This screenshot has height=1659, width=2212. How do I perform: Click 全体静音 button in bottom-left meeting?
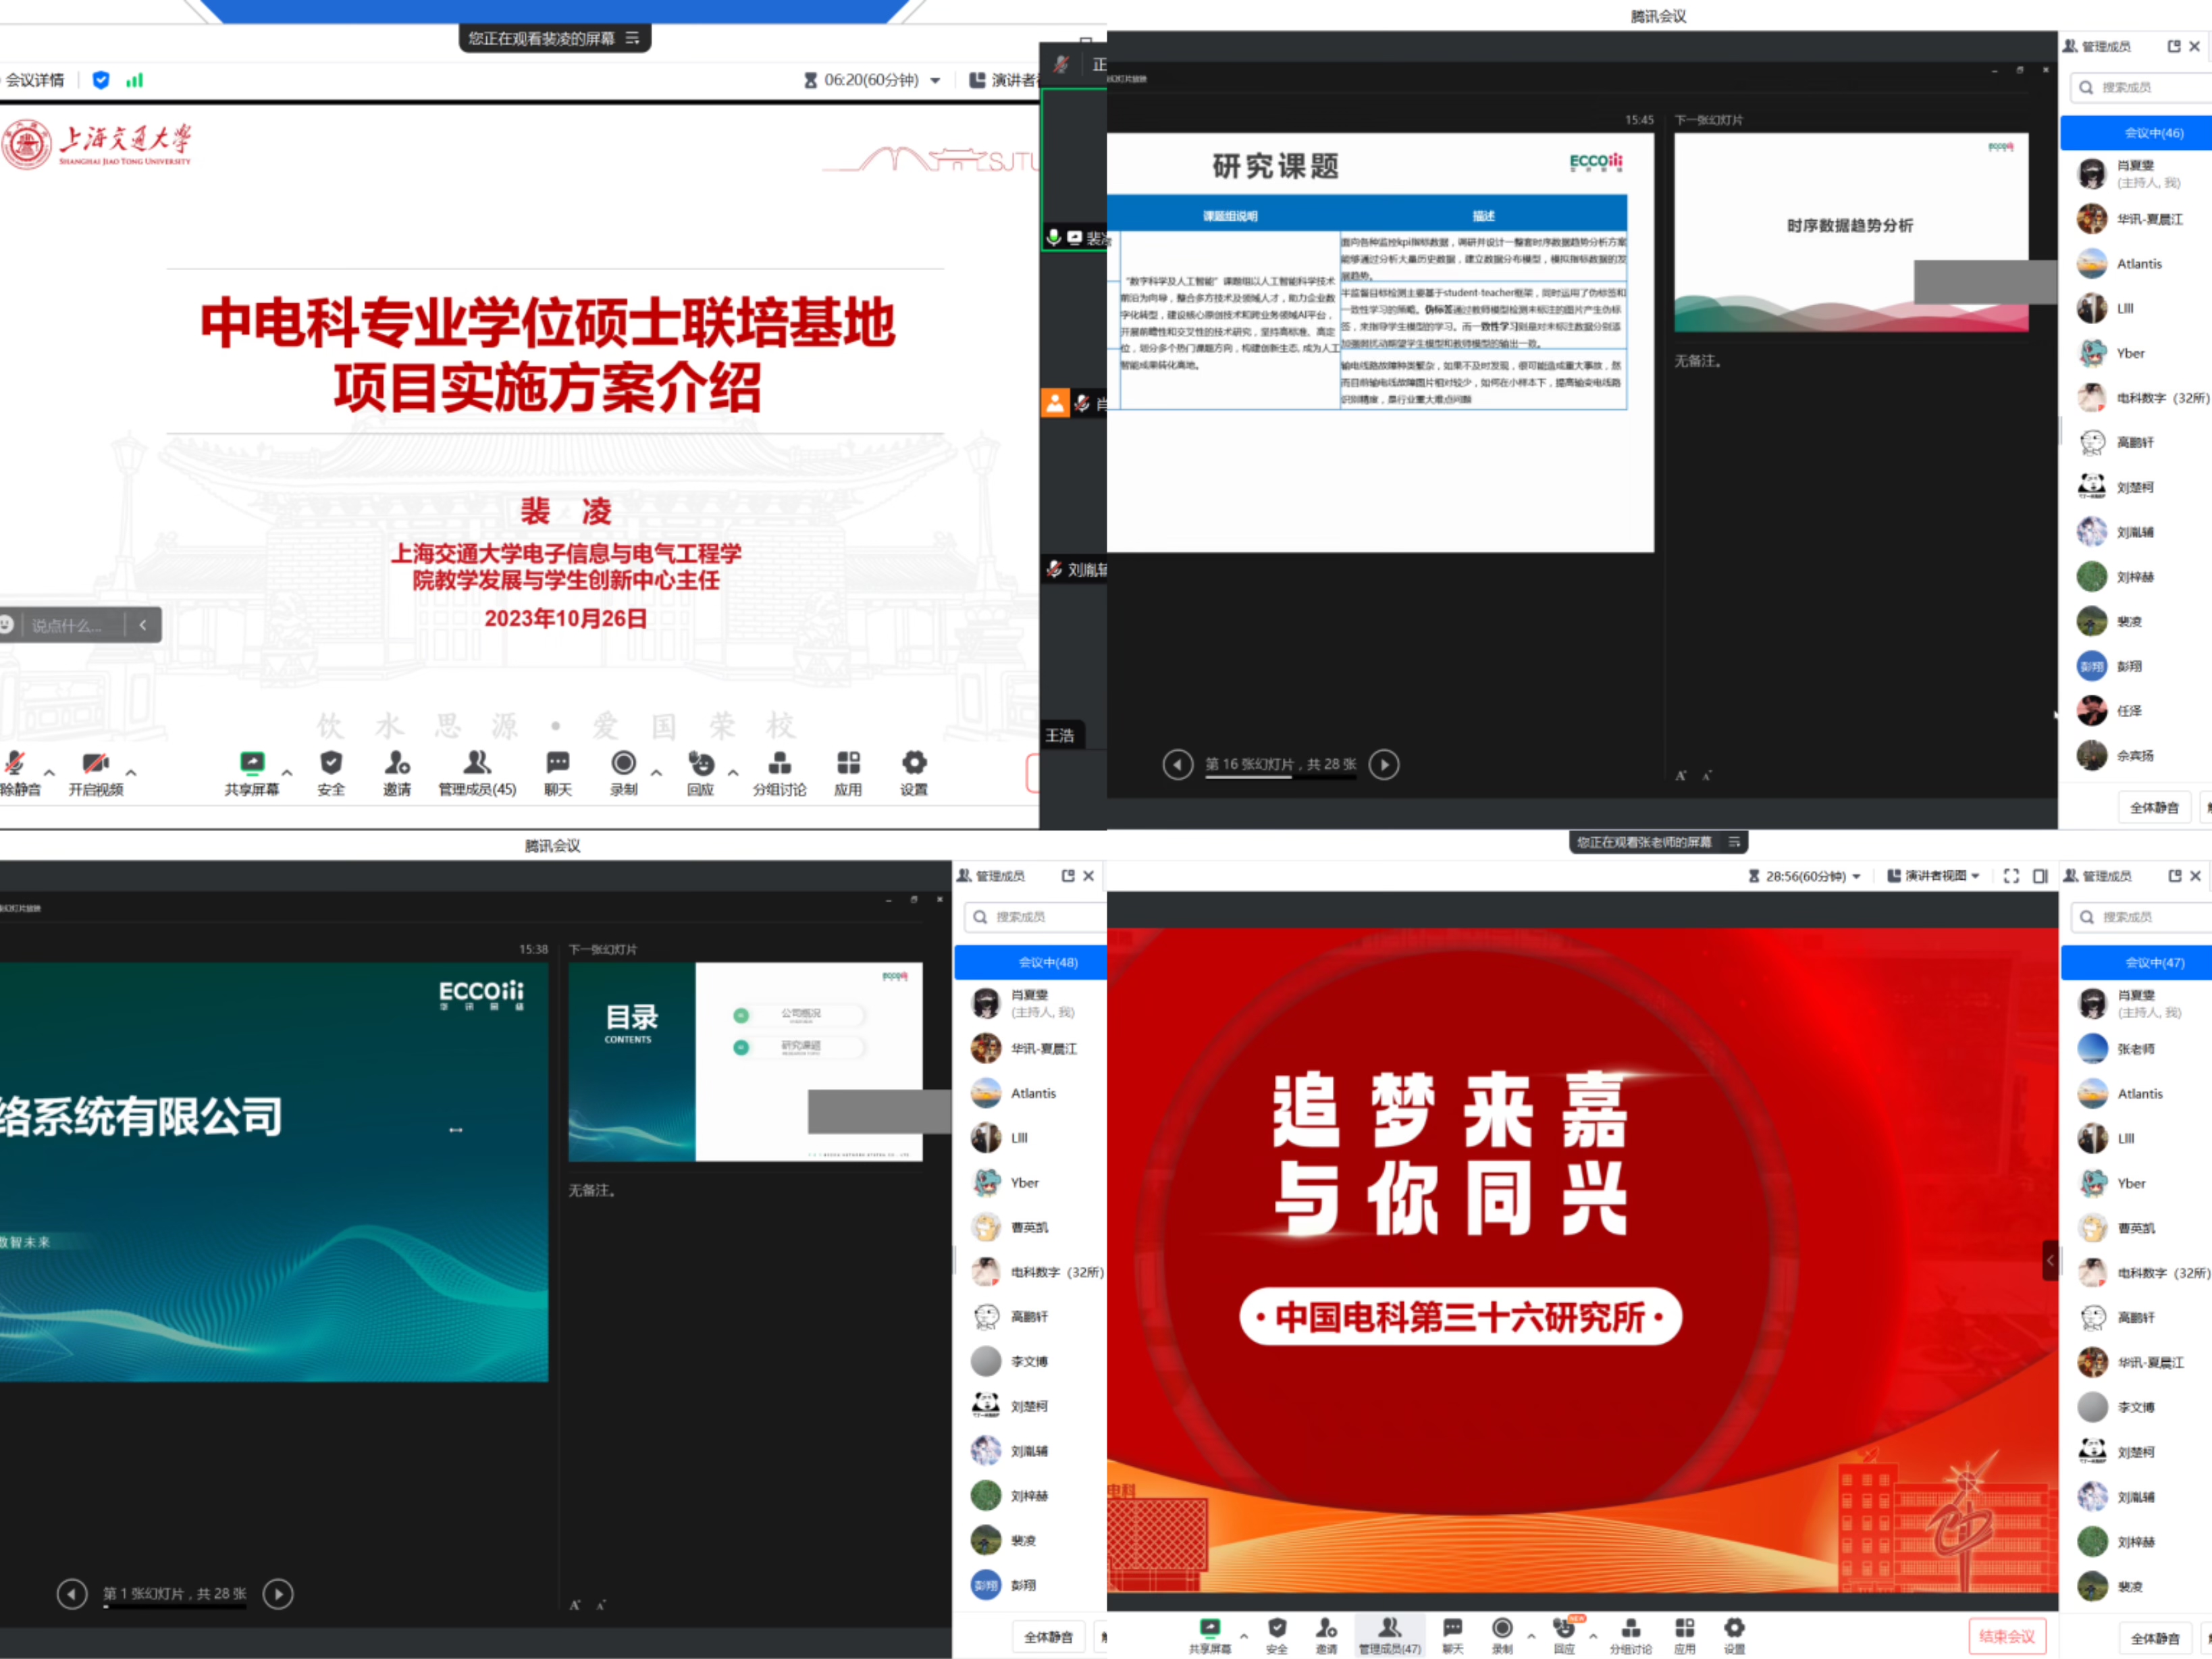[1048, 1637]
